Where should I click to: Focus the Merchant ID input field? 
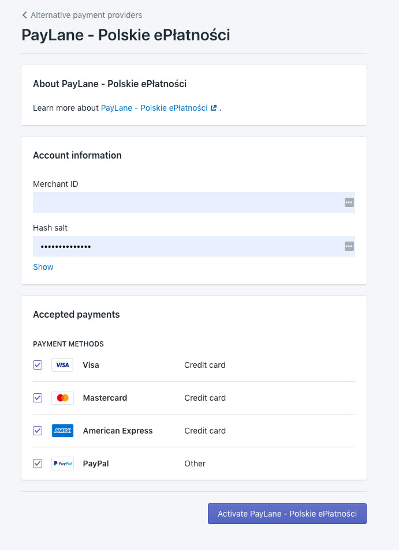coord(194,202)
